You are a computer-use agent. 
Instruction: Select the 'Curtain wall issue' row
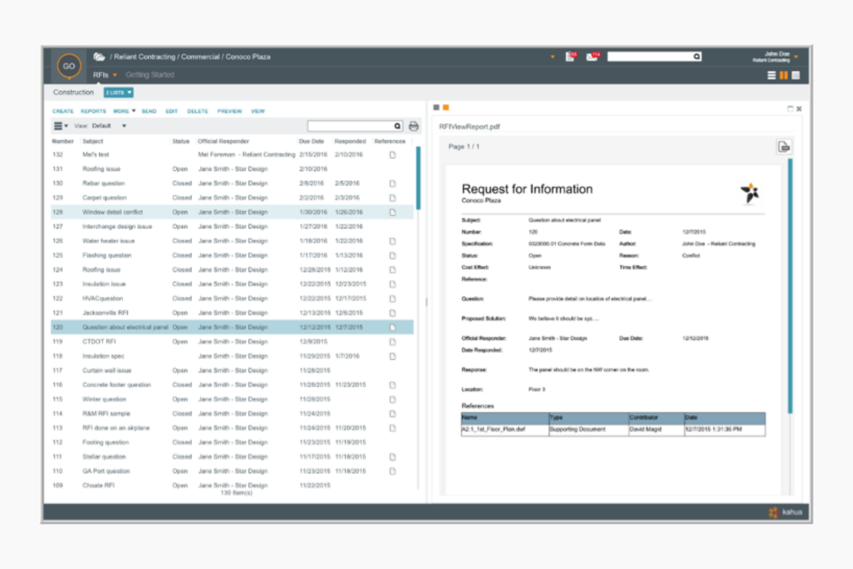click(x=232, y=371)
